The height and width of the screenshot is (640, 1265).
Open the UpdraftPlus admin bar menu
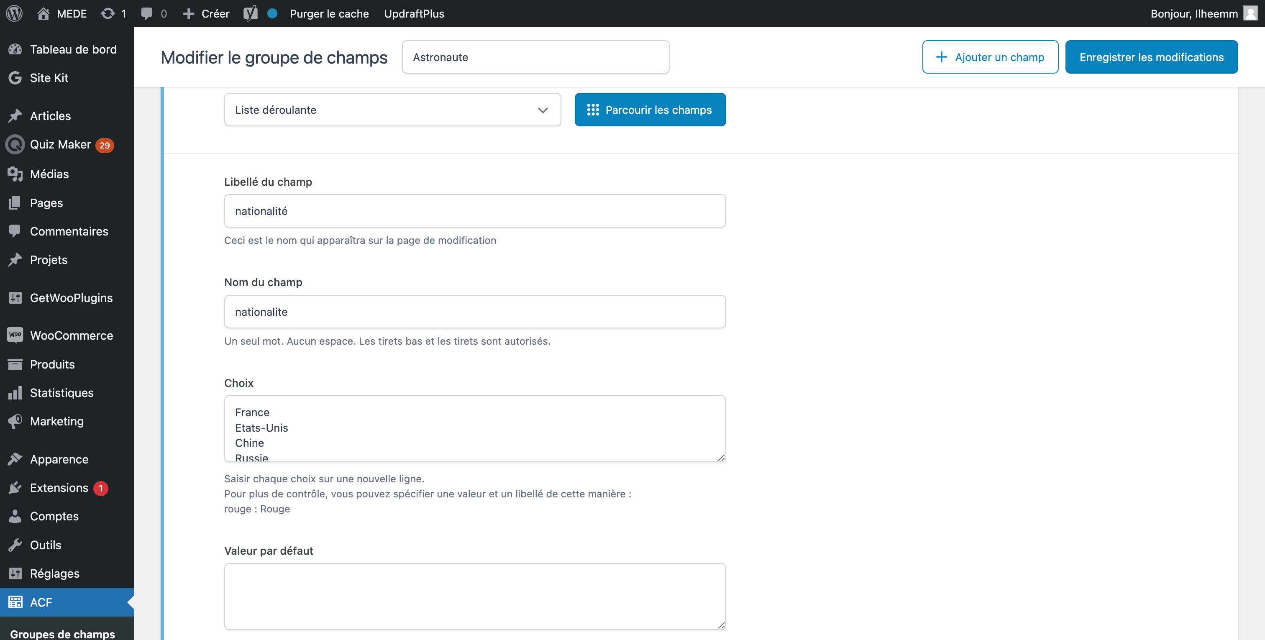coord(414,14)
